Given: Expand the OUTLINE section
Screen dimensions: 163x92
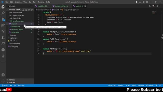Looking at the screenshot, I should [x=20, y=80].
